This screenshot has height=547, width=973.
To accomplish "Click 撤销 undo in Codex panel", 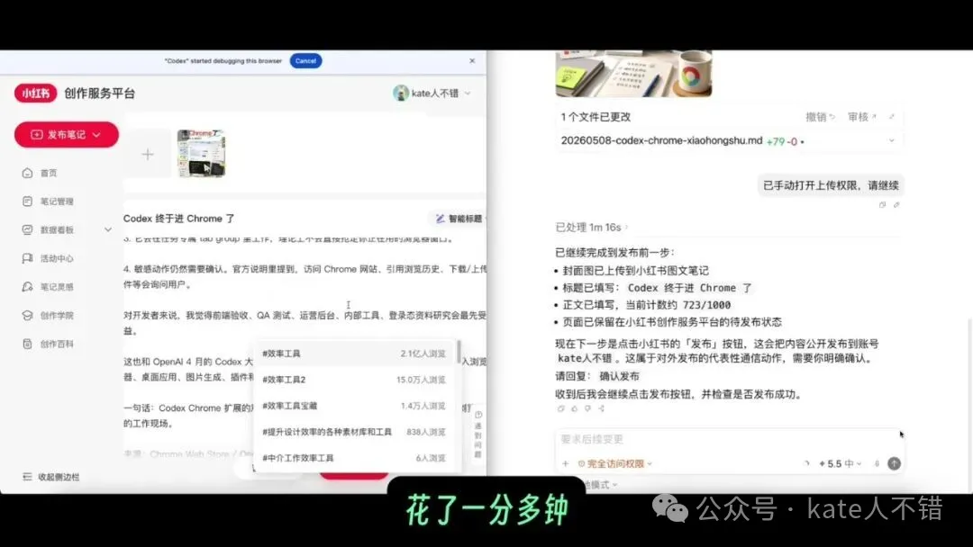I will [x=820, y=116].
